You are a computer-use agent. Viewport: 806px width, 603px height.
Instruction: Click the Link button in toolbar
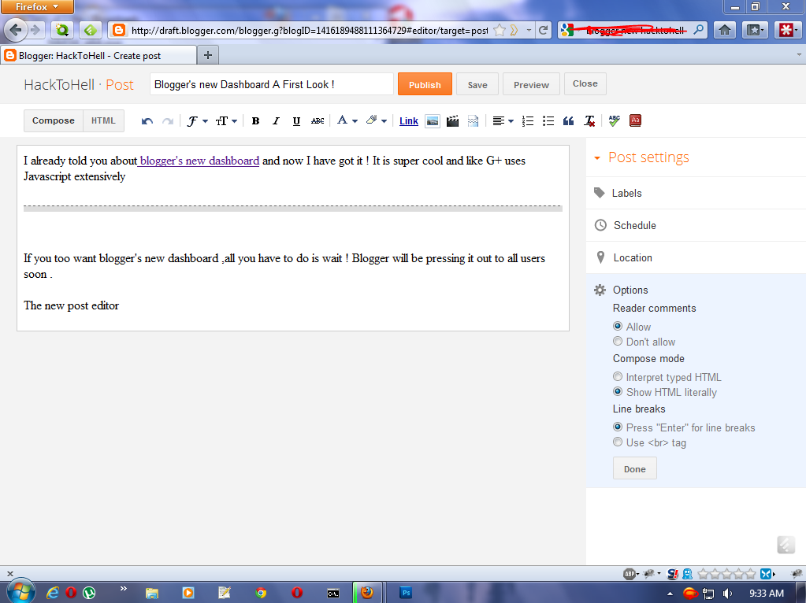409,121
